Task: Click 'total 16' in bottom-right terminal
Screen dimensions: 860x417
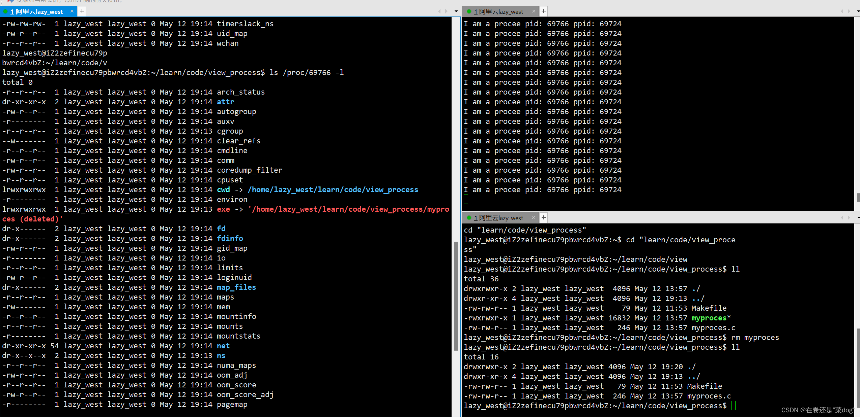Action: tap(481, 357)
